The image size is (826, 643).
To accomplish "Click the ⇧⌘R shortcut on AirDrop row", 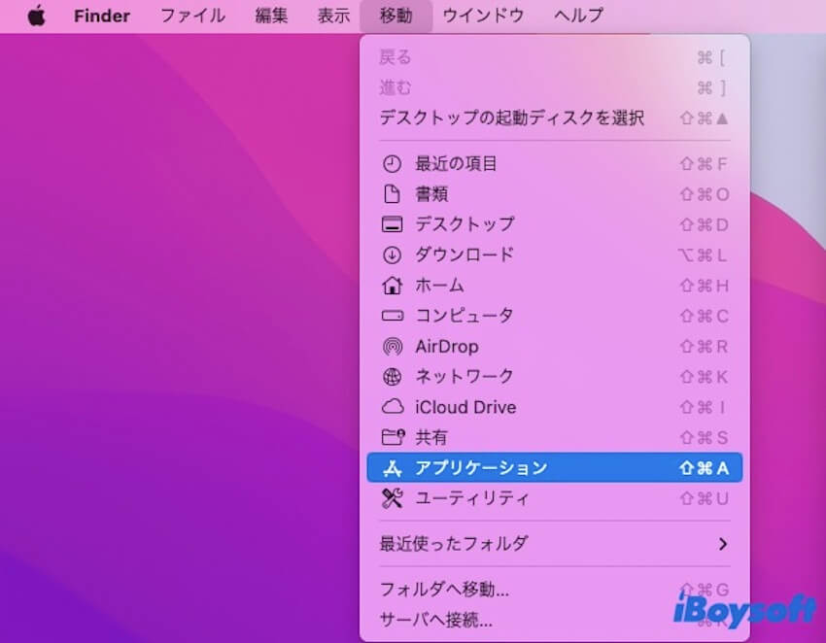I will pos(704,347).
